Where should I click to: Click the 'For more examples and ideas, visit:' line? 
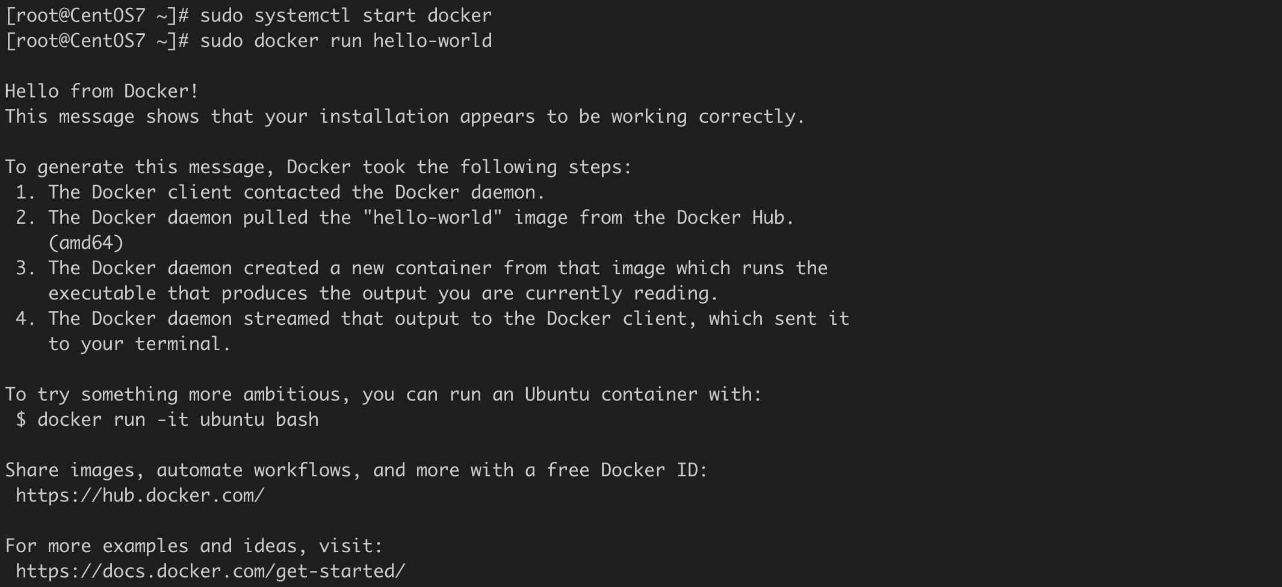pos(194,546)
